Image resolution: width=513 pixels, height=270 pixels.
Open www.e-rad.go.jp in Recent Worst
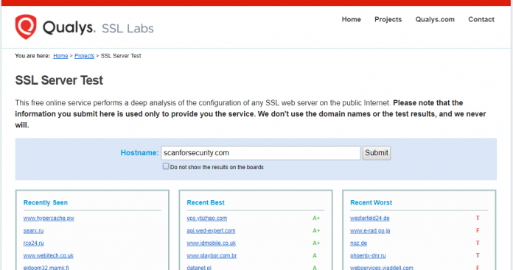click(370, 230)
